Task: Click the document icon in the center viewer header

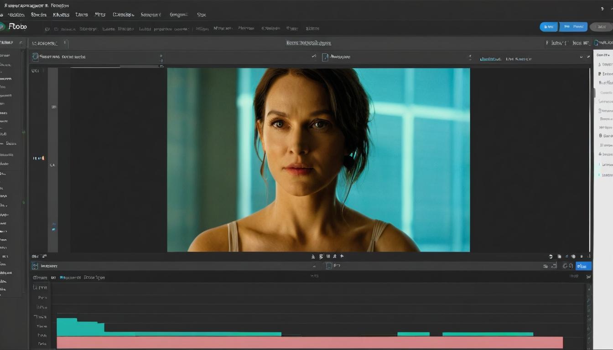Action: coord(325,57)
